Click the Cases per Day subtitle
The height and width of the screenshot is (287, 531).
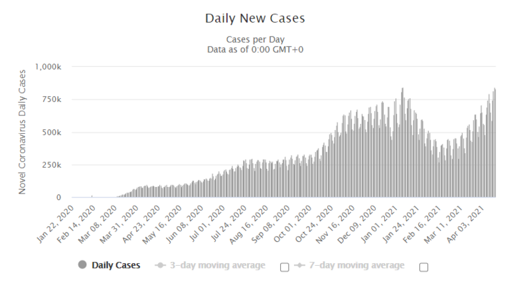click(x=256, y=40)
